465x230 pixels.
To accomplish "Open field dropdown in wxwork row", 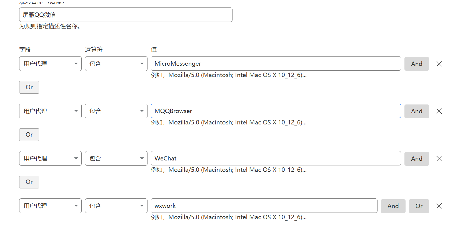I will pos(50,206).
